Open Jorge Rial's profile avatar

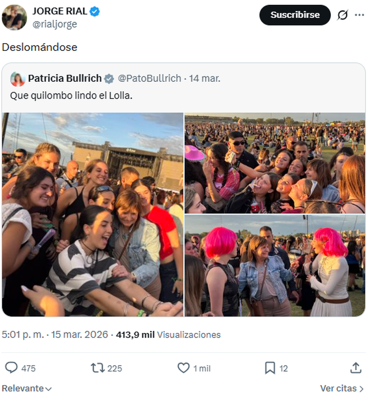coord(14,18)
